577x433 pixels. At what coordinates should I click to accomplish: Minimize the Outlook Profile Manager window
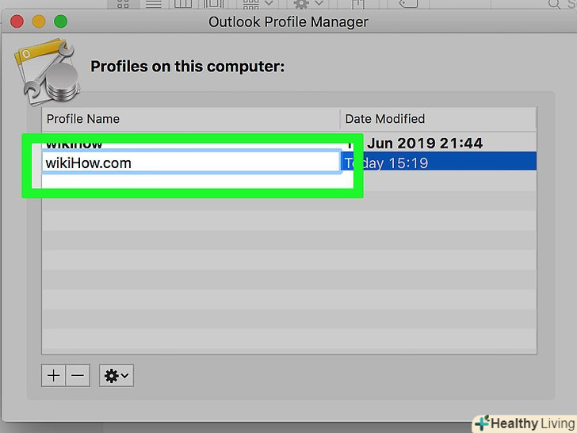coord(38,21)
